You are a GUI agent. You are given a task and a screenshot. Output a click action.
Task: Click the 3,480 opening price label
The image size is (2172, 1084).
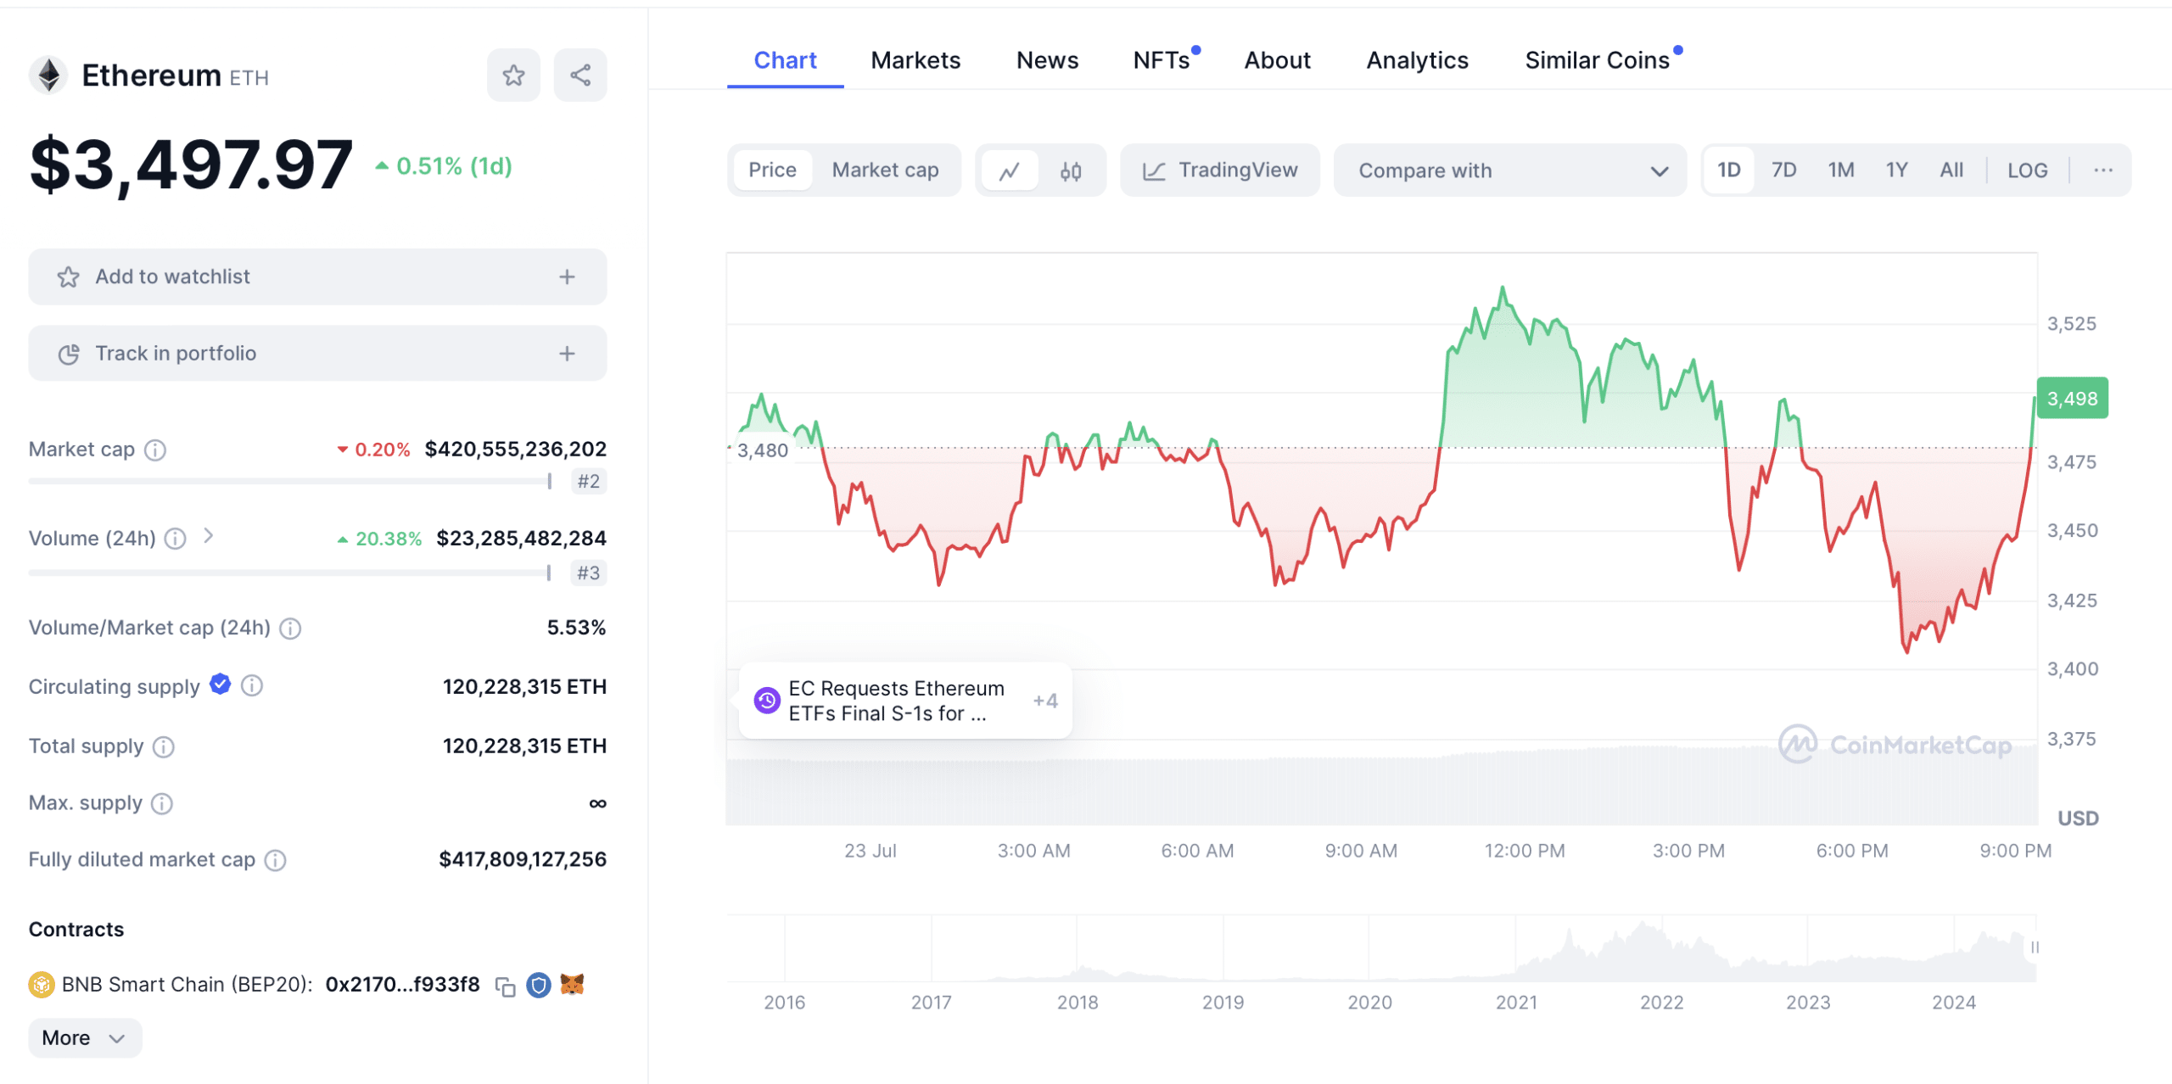pyautogui.click(x=762, y=451)
